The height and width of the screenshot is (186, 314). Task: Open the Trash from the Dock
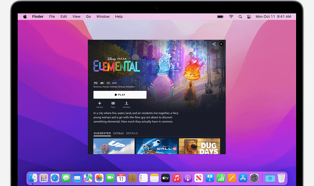(x=281, y=178)
